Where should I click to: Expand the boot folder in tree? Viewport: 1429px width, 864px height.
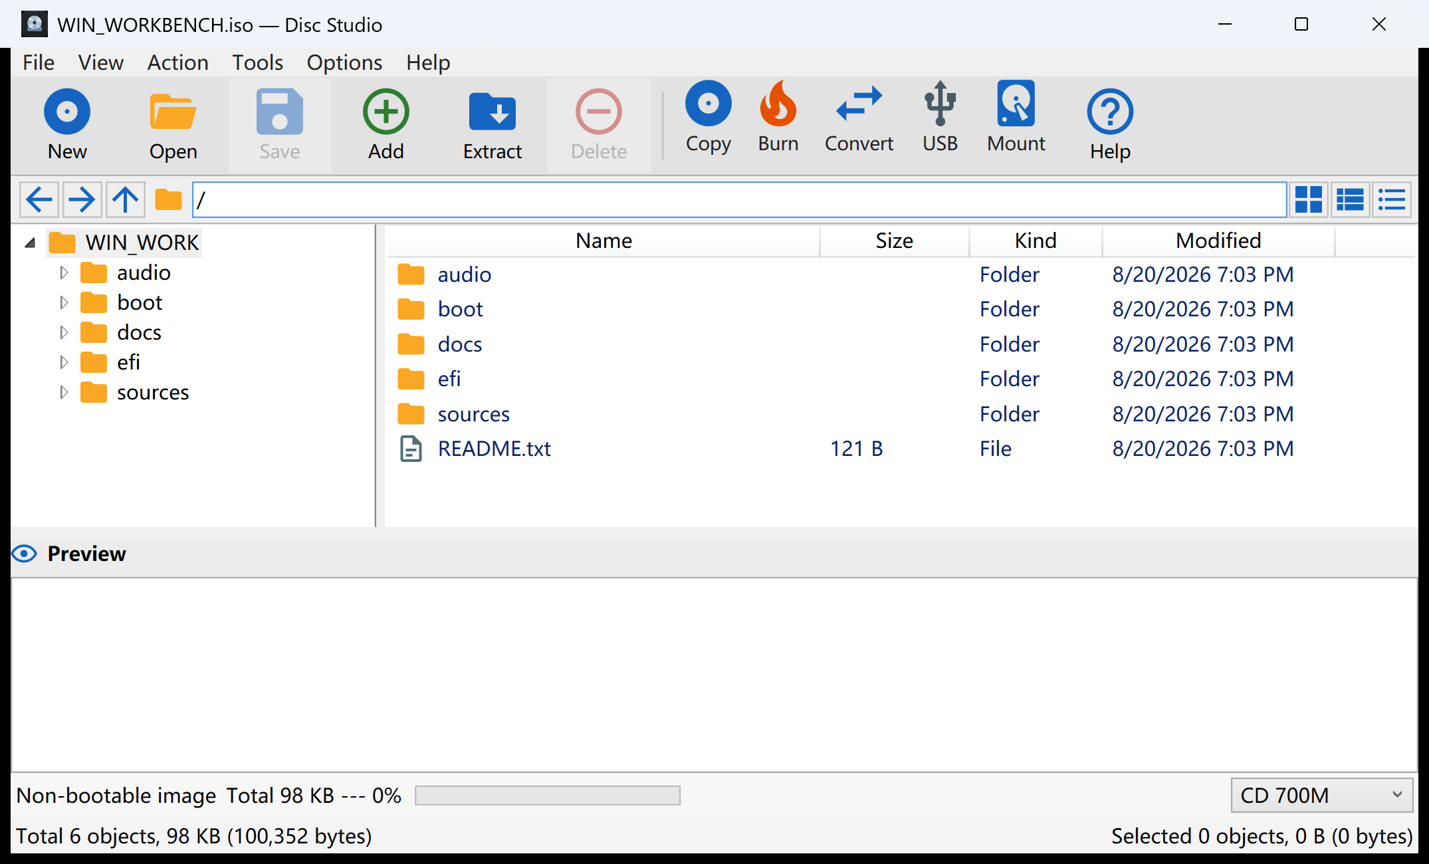point(64,302)
